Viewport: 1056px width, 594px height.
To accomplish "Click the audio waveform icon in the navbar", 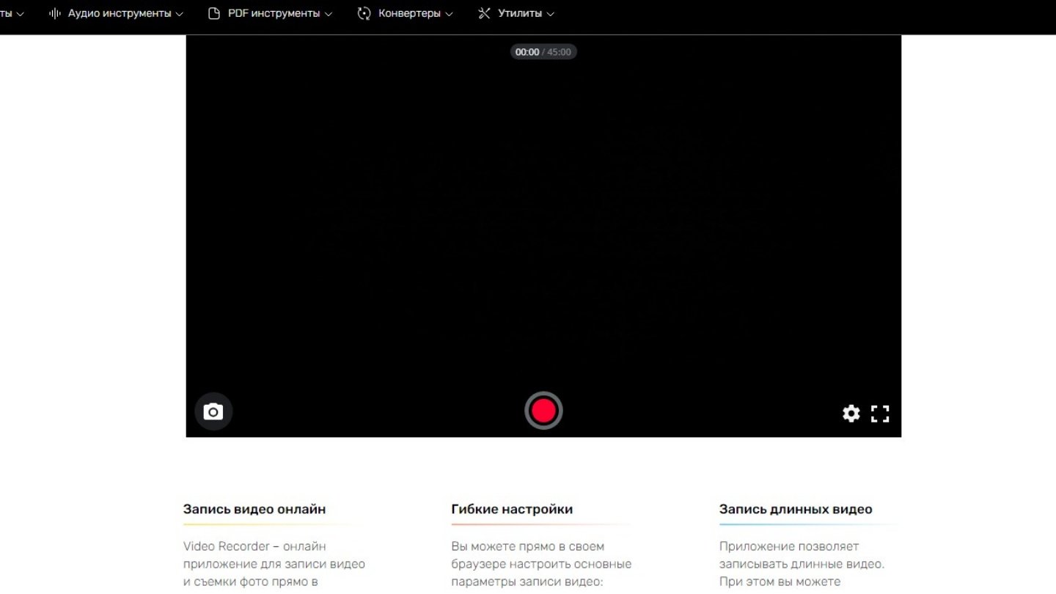I will (x=55, y=13).
